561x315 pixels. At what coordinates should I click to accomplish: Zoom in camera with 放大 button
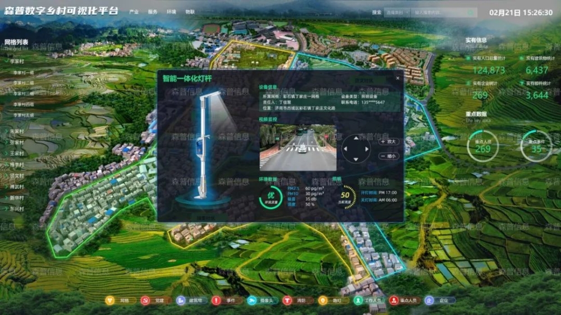[x=389, y=142]
